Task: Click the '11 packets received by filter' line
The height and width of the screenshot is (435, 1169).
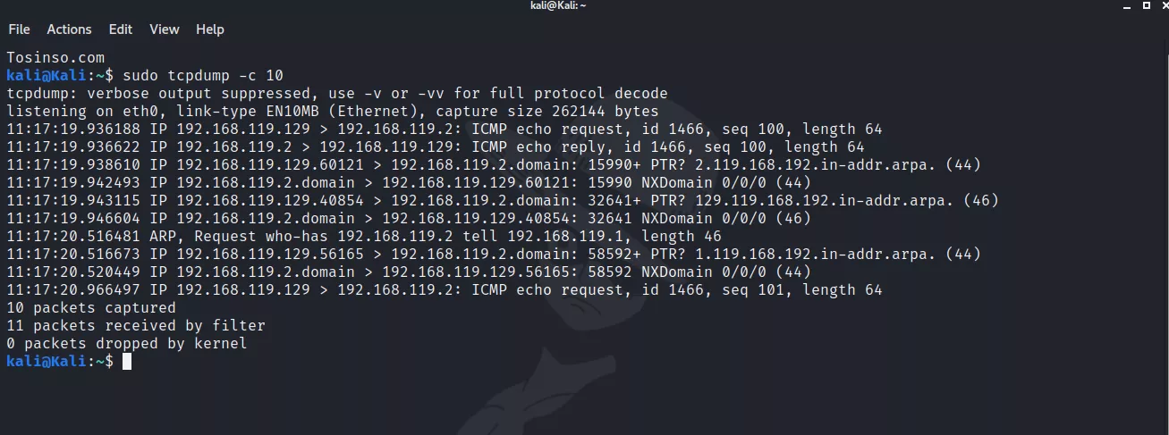Action: (x=135, y=325)
